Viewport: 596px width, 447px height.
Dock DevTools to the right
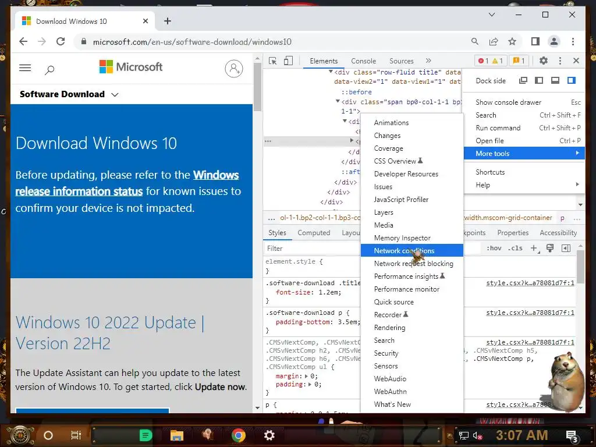(572, 80)
